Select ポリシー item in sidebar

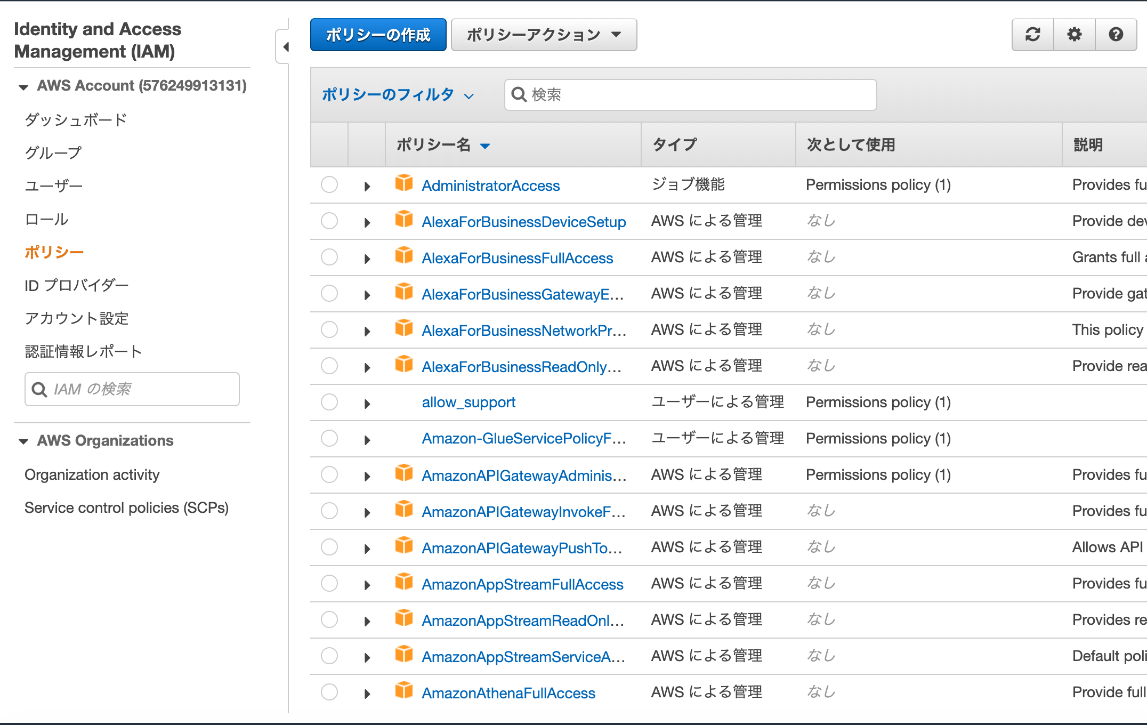pyautogui.click(x=54, y=252)
